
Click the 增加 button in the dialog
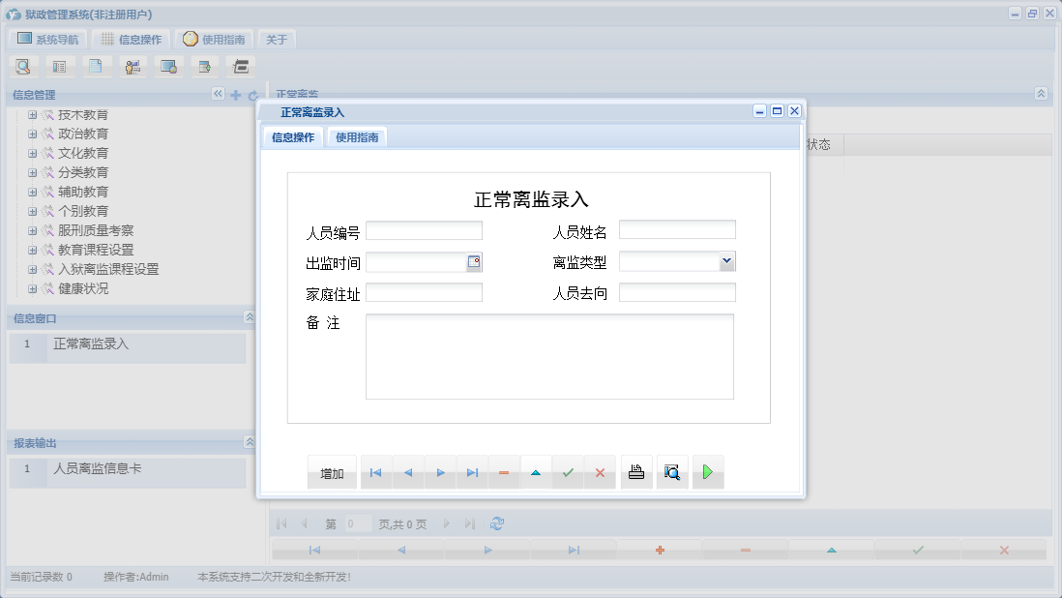(332, 471)
